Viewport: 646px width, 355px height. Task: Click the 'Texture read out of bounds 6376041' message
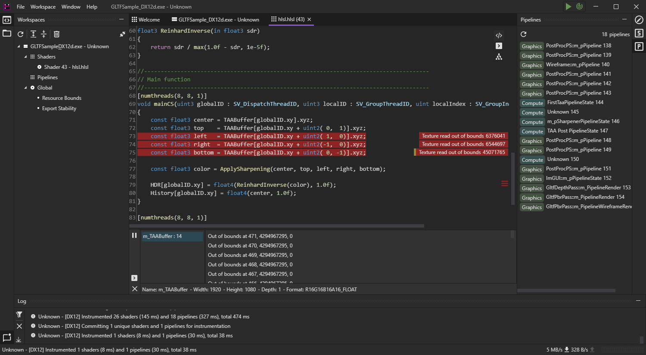click(x=463, y=136)
